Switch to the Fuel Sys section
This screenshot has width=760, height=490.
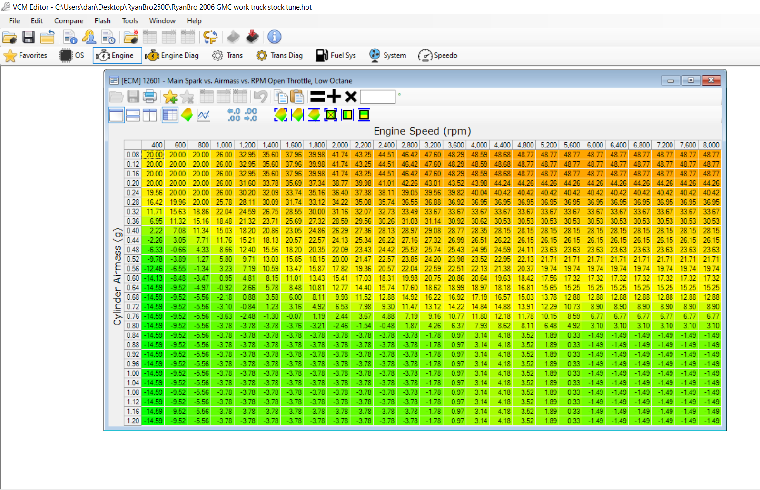(336, 56)
